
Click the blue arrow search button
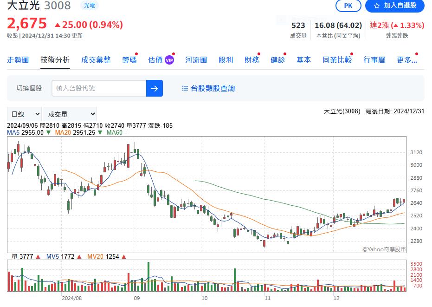point(154,88)
